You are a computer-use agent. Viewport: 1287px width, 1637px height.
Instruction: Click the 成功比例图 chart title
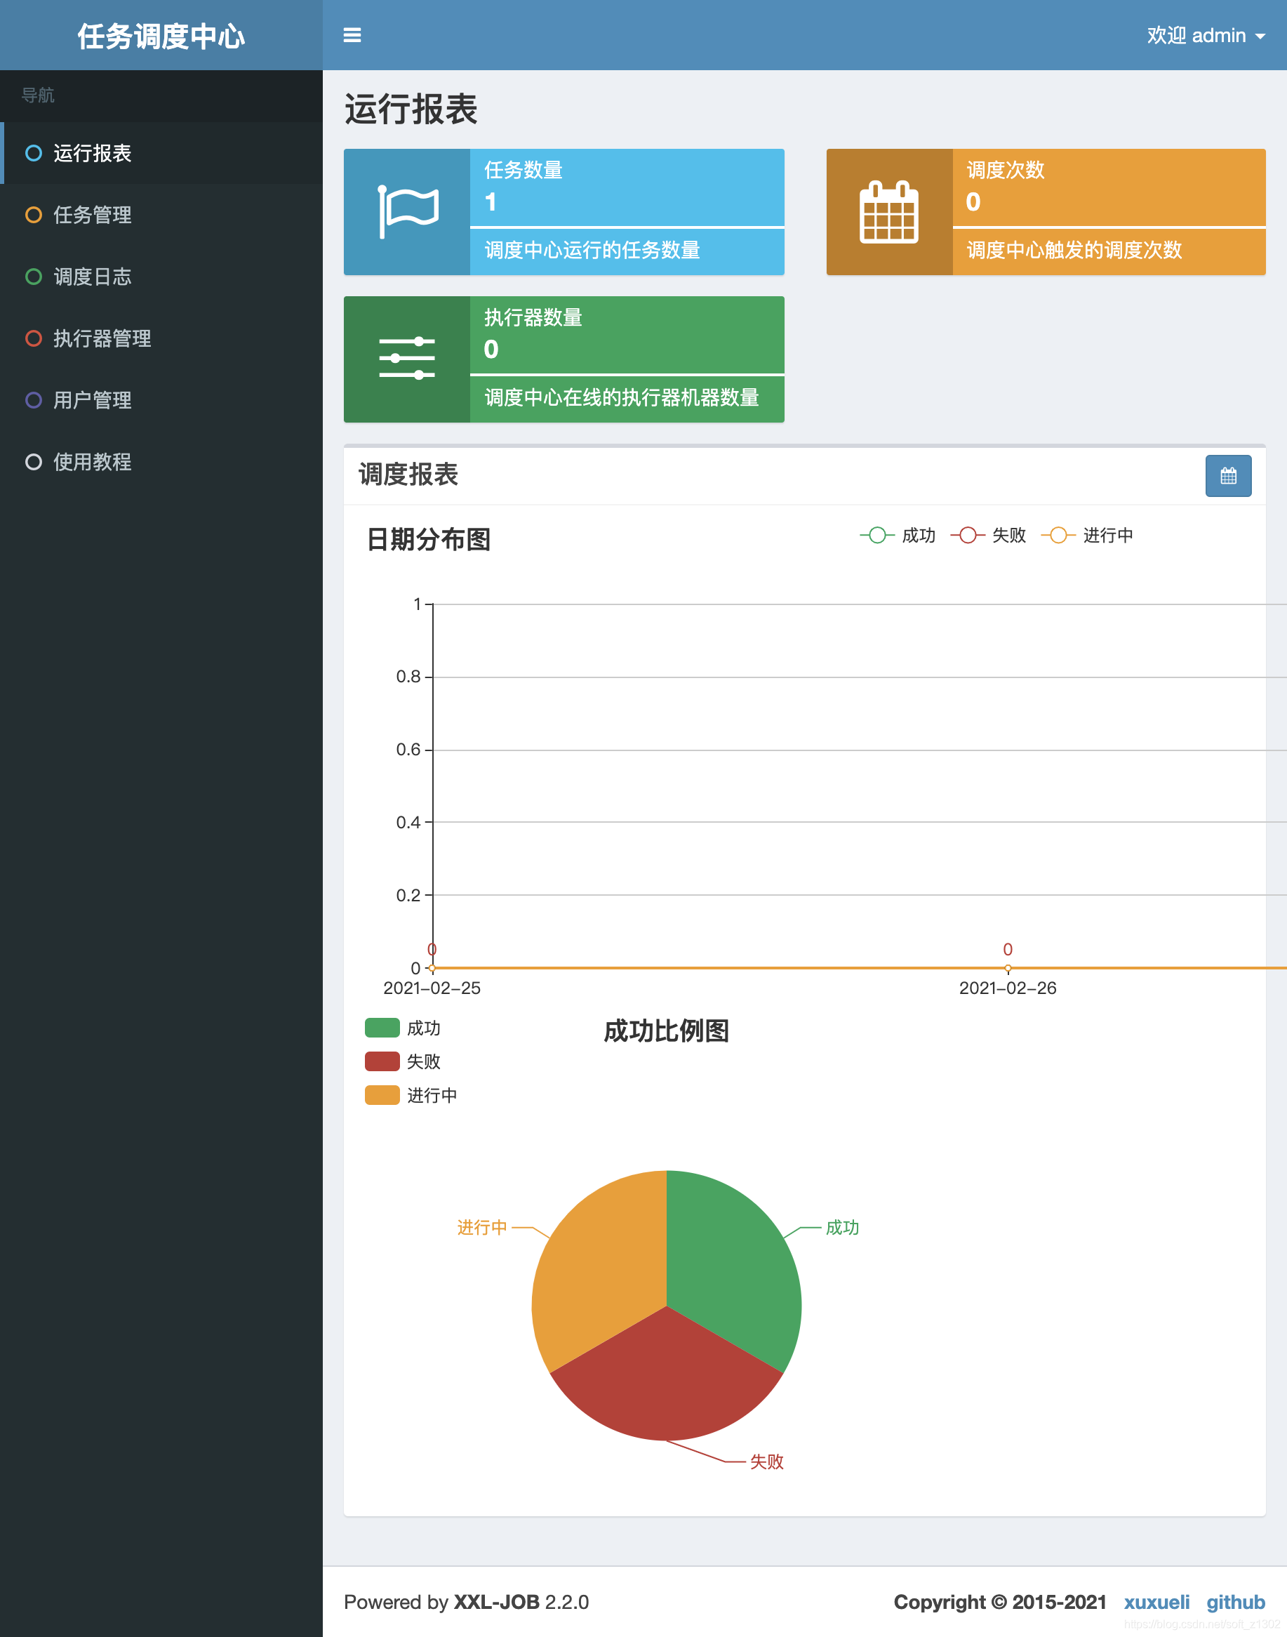tap(667, 1030)
